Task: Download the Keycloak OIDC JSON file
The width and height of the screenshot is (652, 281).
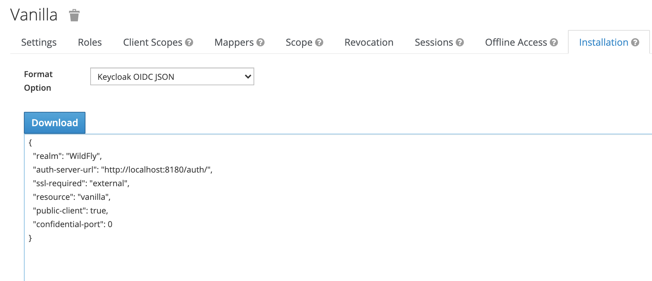Action: click(55, 123)
